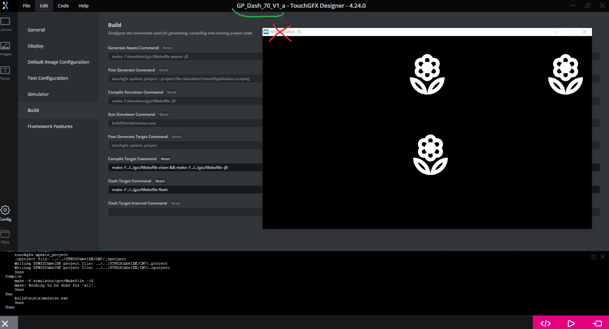Click the top-right flower in the simulator
The height and width of the screenshot is (329, 609).
point(565,74)
